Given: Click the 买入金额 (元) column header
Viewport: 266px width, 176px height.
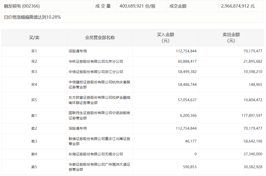Looking at the screenshot, I should [x=165, y=38].
